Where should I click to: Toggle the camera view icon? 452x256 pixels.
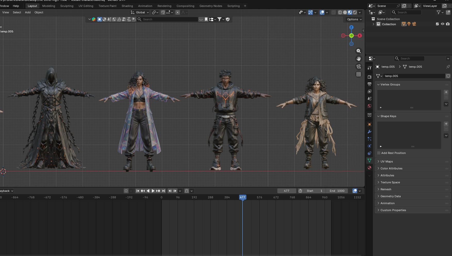pyautogui.click(x=359, y=66)
